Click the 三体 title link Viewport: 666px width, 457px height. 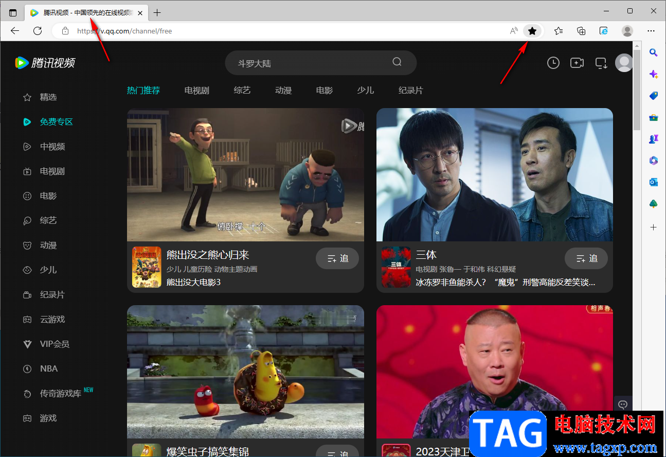tap(426, 255)
